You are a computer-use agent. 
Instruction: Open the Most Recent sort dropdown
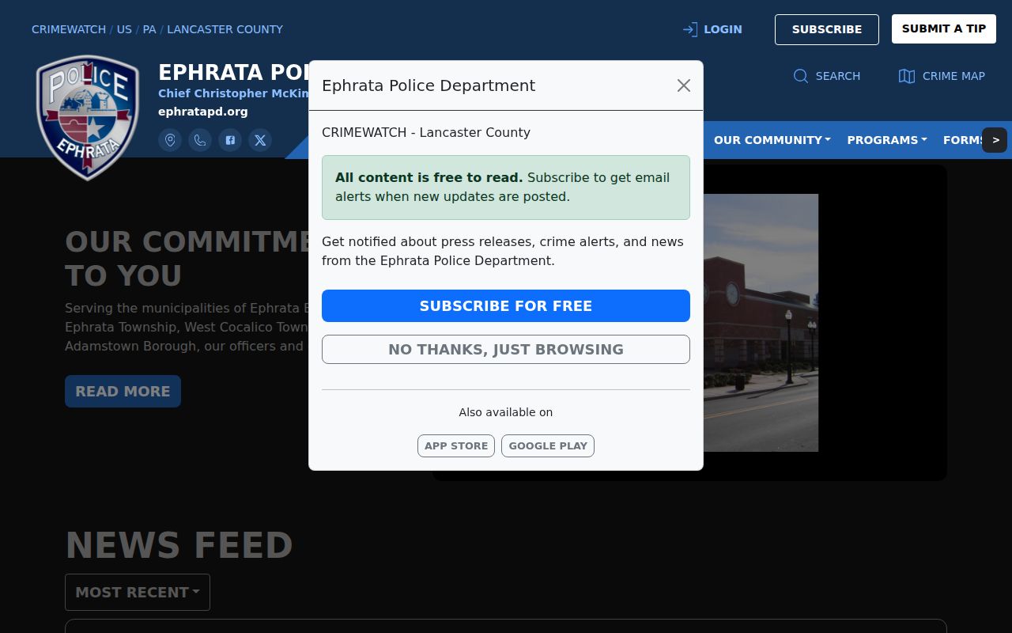click(138, 592)
